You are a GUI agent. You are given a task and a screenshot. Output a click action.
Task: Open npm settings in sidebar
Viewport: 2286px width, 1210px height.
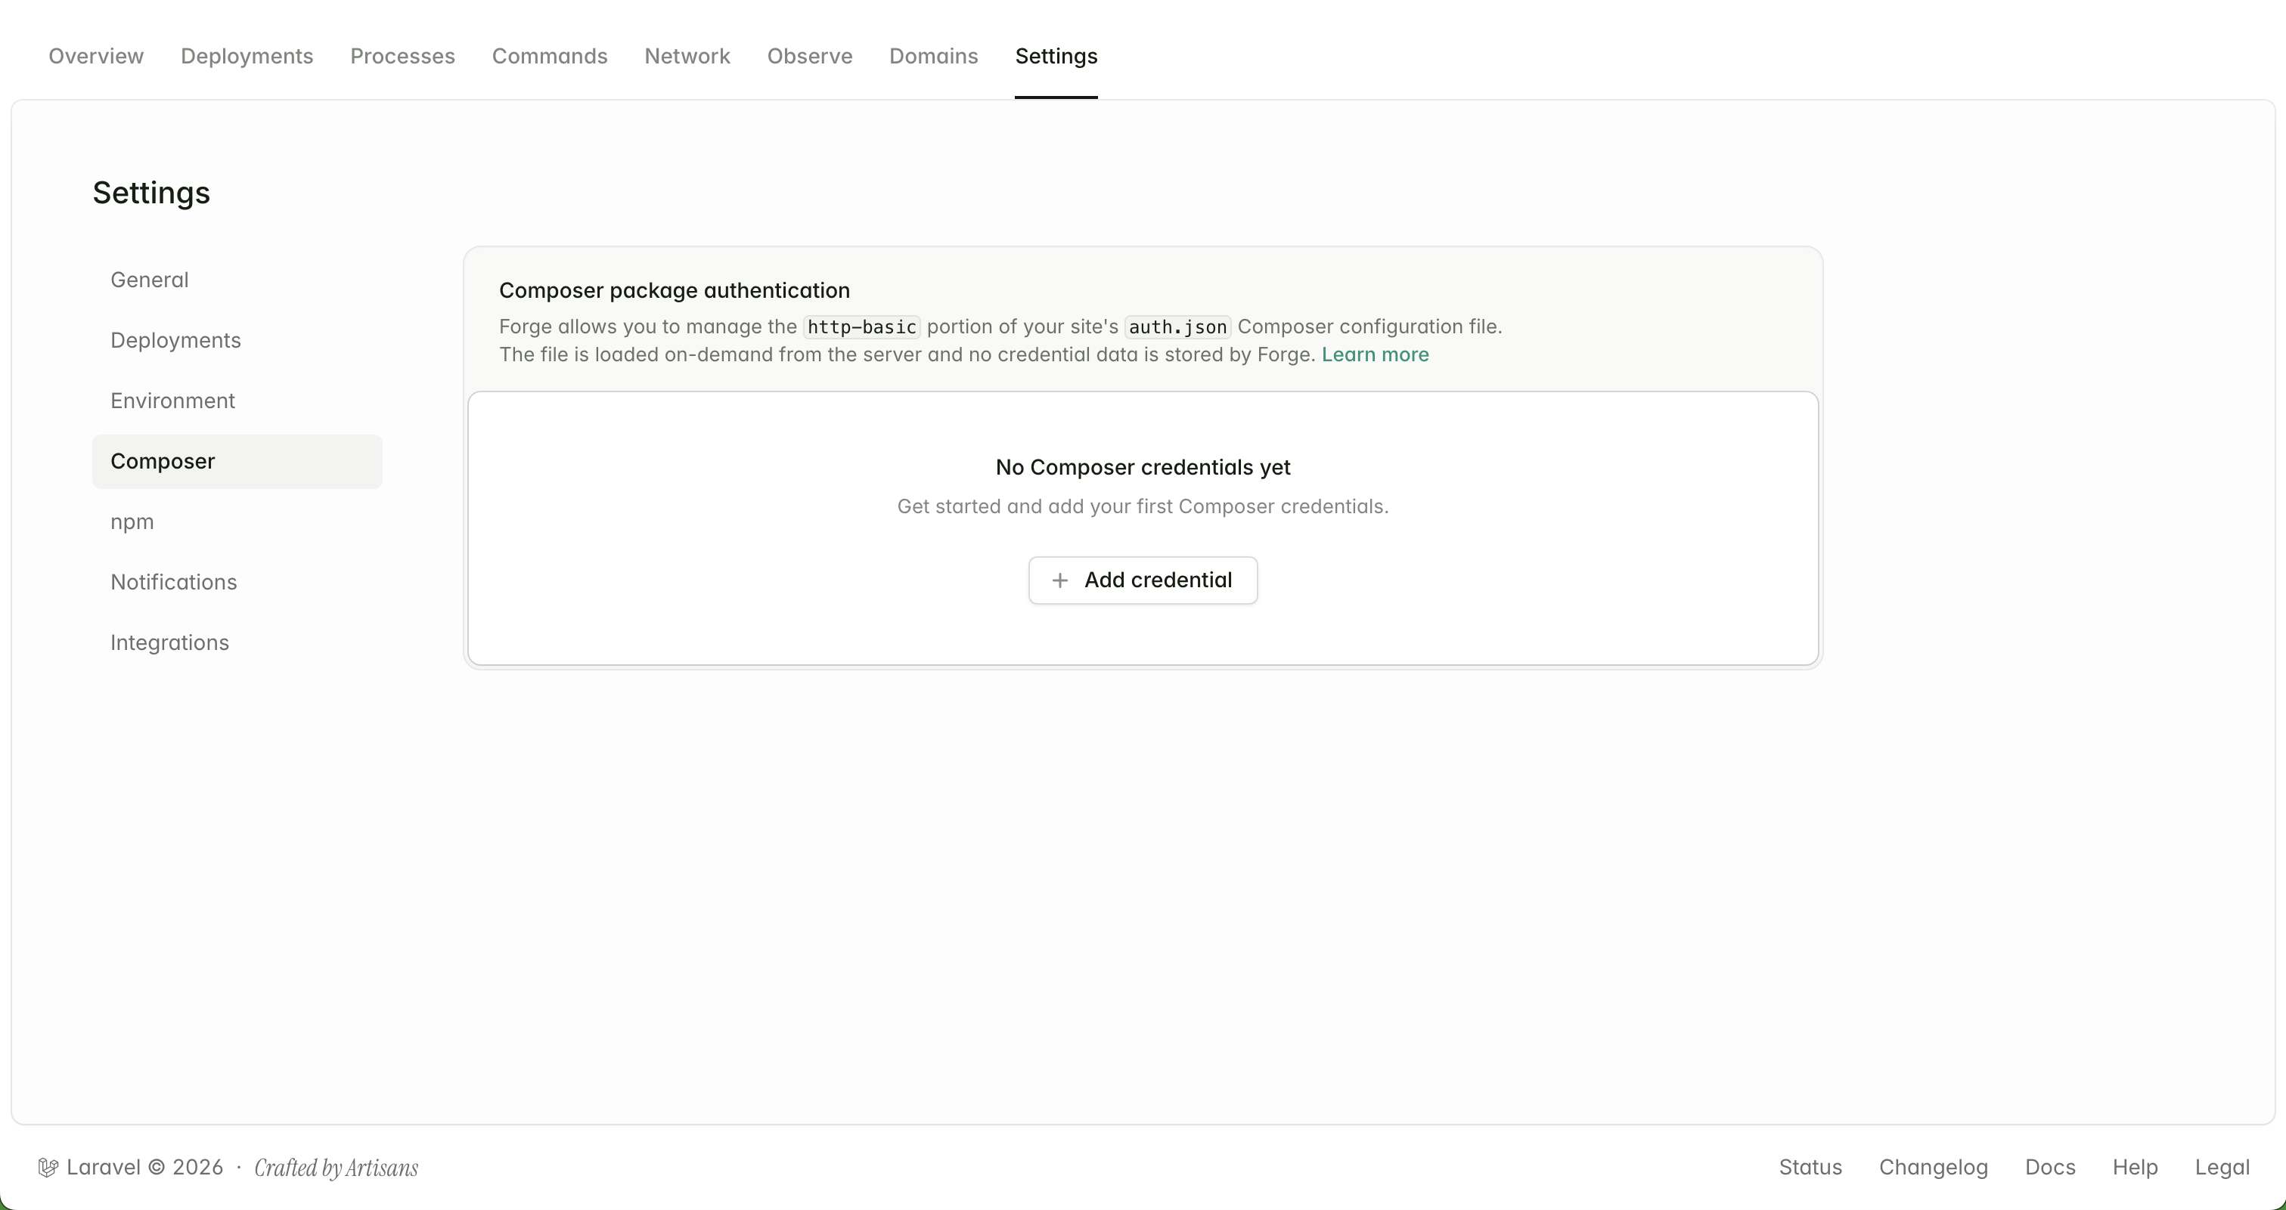point(237,521)
